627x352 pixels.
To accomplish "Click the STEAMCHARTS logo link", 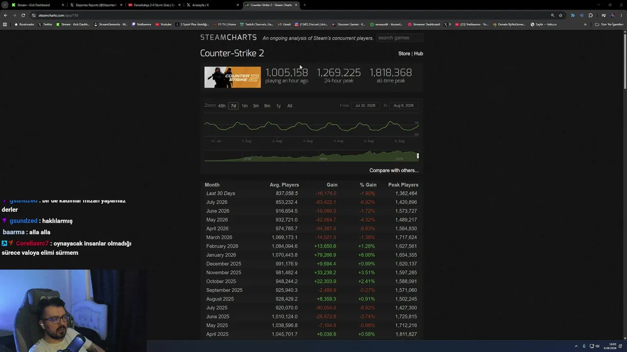I will 228,37.
